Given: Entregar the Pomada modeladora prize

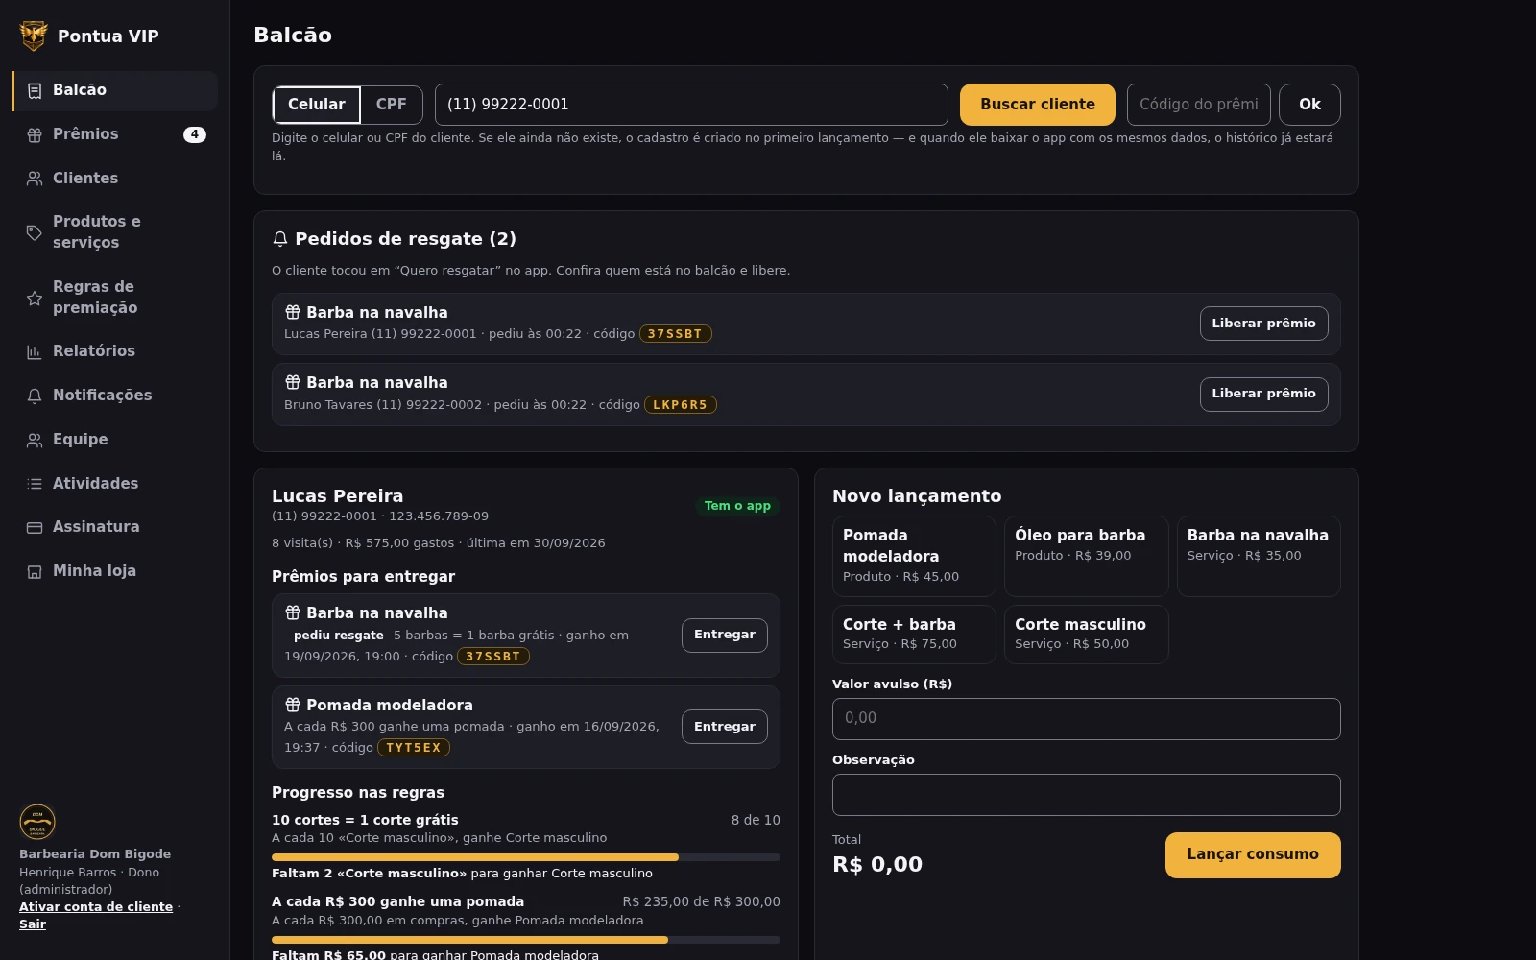Looking at the screenshot, I should click(x=725, y=727).
